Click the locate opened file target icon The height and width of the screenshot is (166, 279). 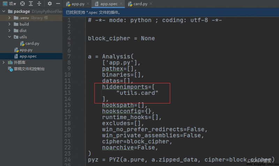click(x=22, y=3)
